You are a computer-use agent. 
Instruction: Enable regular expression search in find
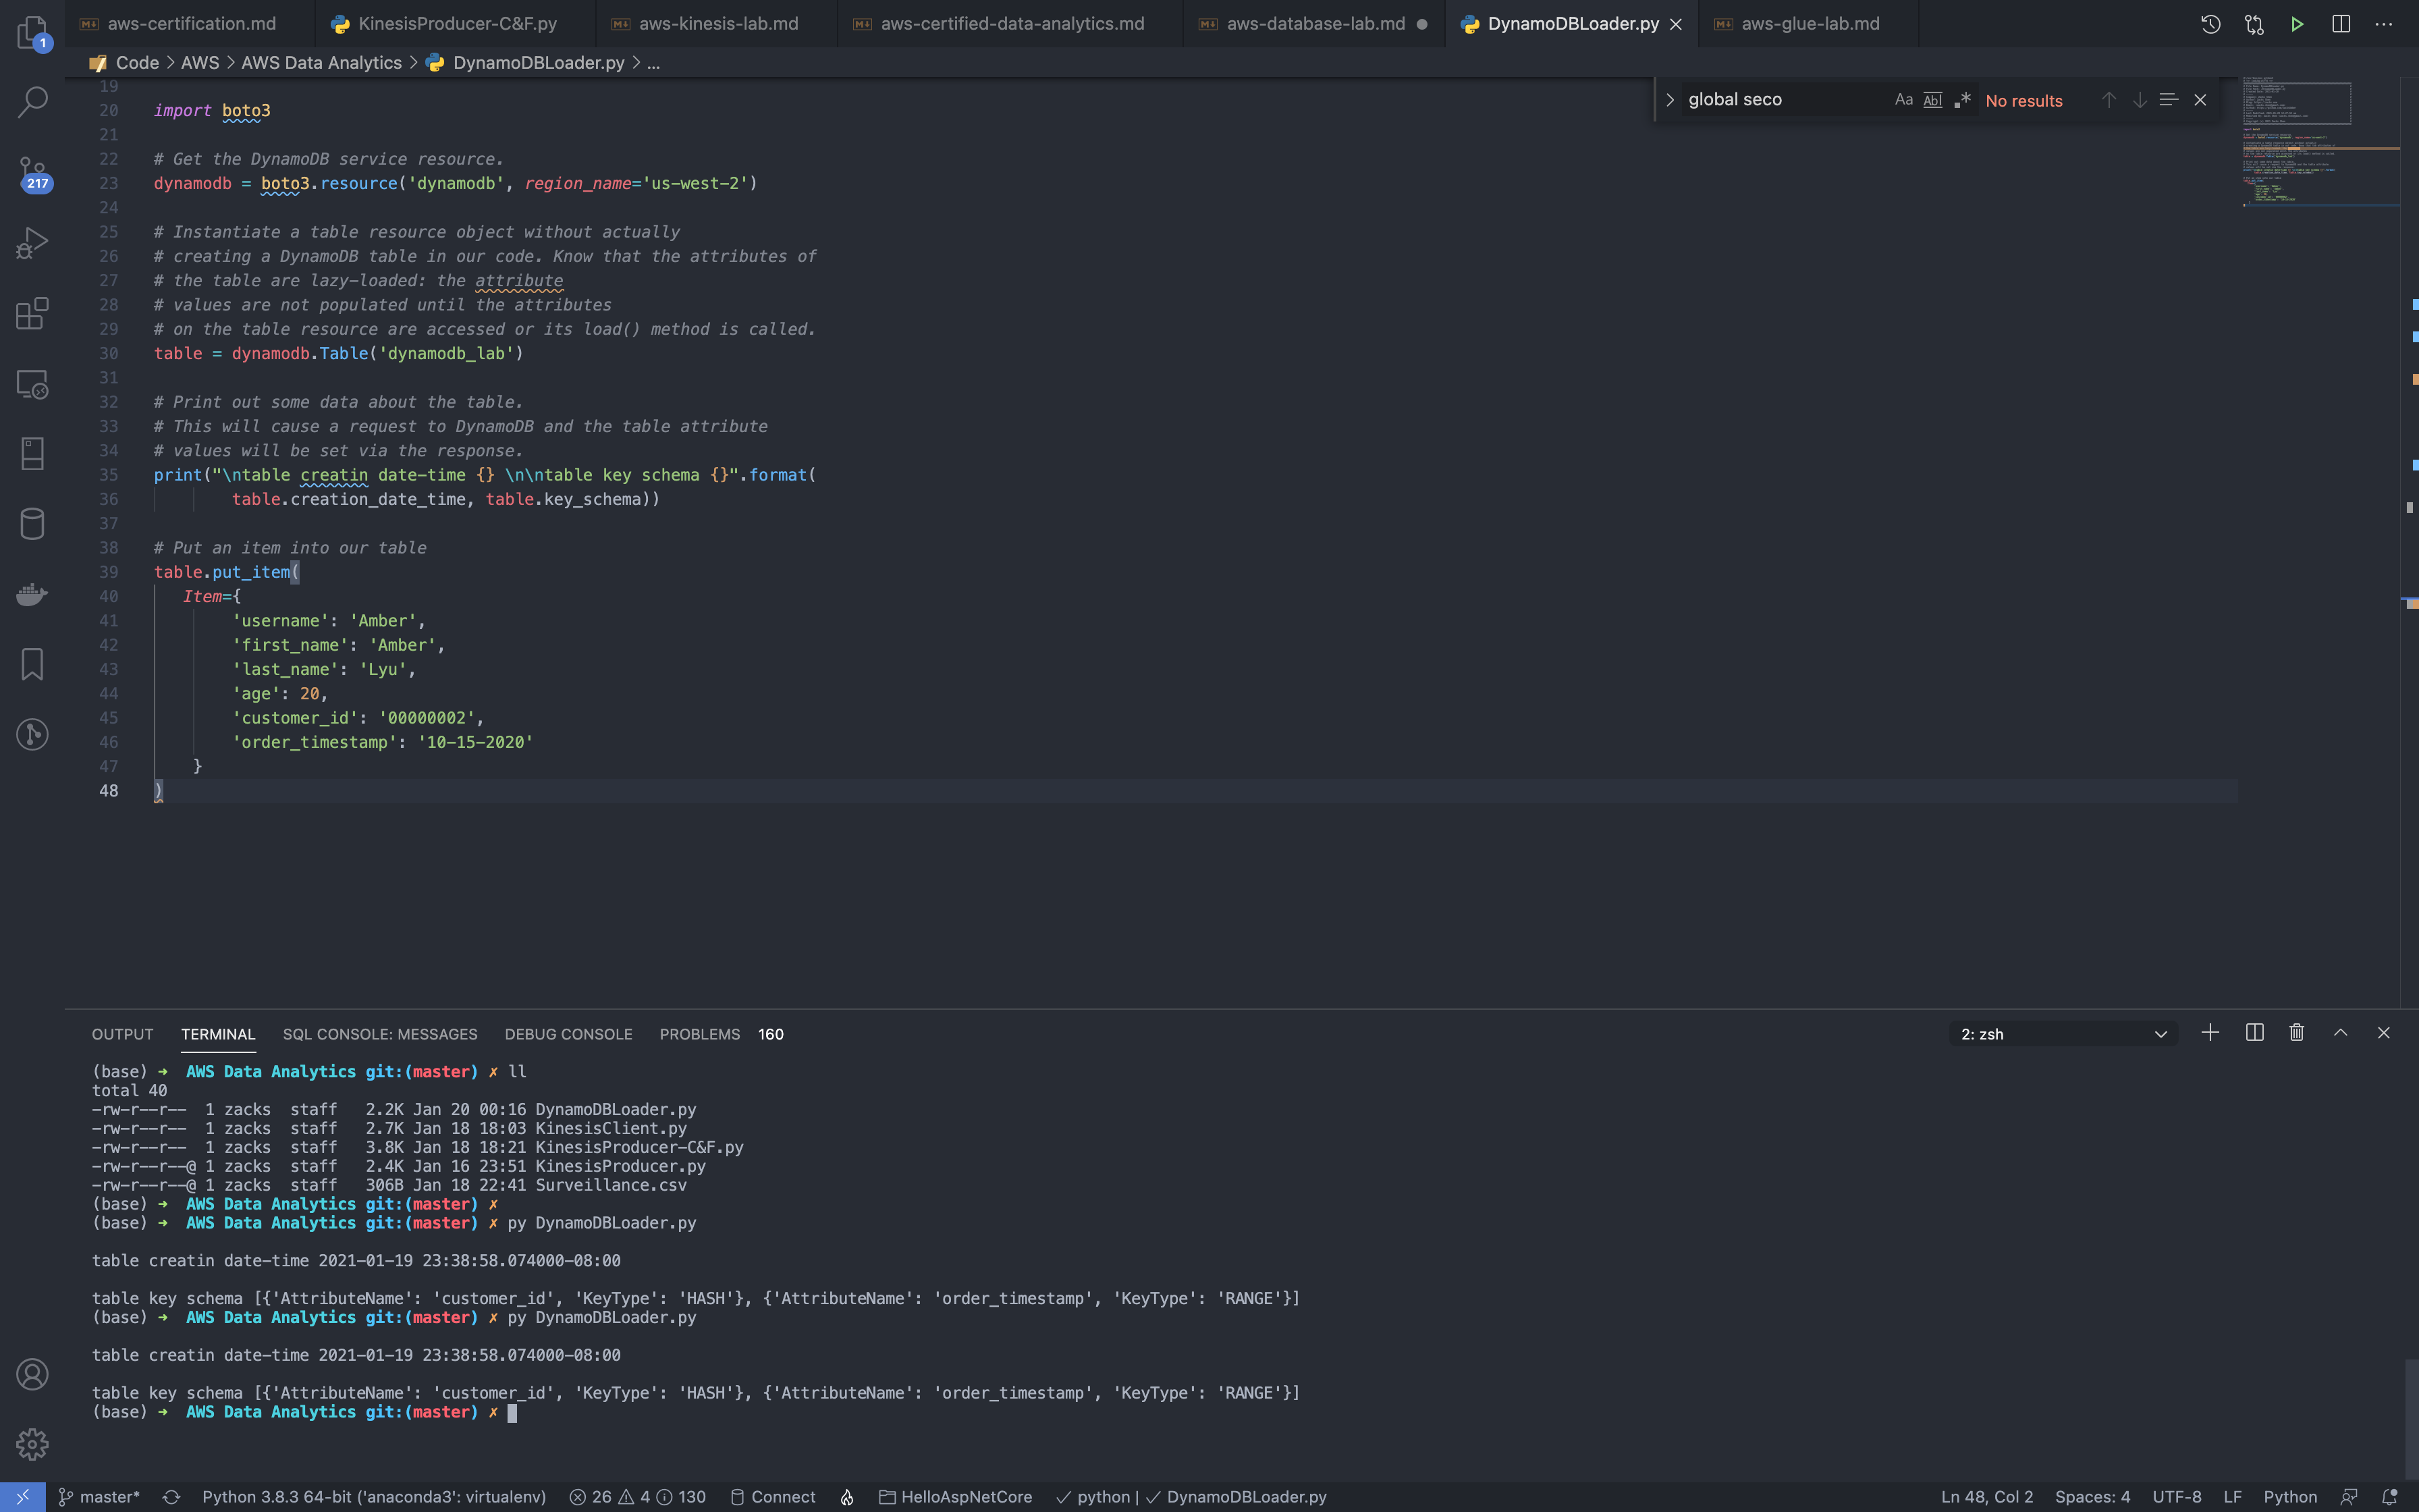point(1962,100)
